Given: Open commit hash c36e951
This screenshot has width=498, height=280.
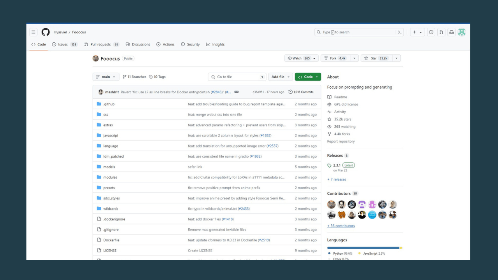Looking at the screenshot, I should click(x=258, y=92).
